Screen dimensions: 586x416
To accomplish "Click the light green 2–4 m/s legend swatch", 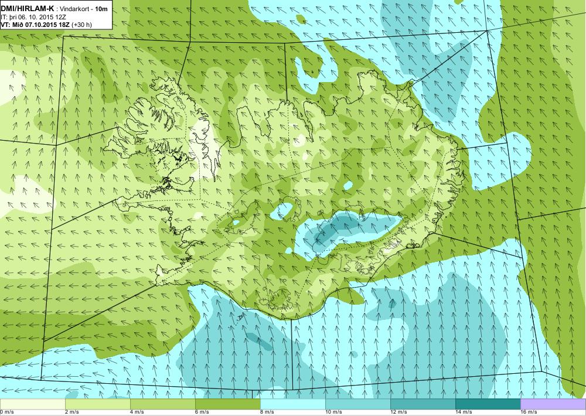I will pyautogui.click(x=98, y=404).
